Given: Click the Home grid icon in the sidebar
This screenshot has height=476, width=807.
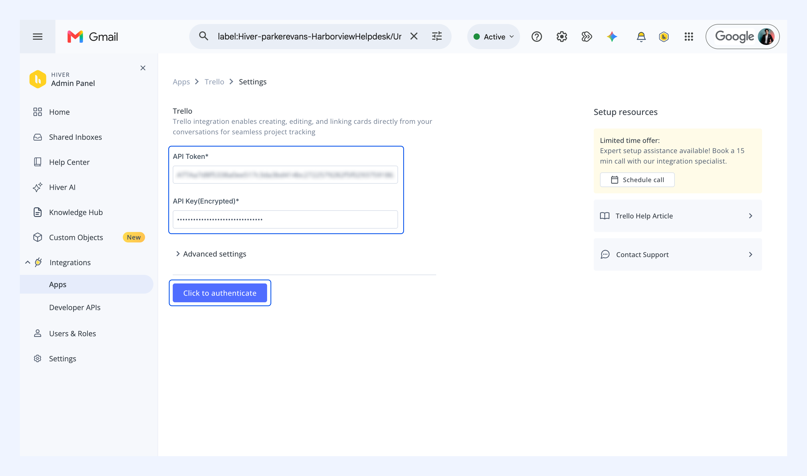Looking at the screenshot, I should (38, 112).
